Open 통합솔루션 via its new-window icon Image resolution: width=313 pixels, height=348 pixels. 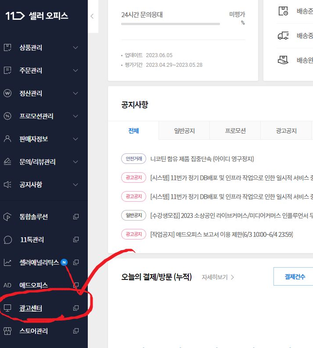76,217
